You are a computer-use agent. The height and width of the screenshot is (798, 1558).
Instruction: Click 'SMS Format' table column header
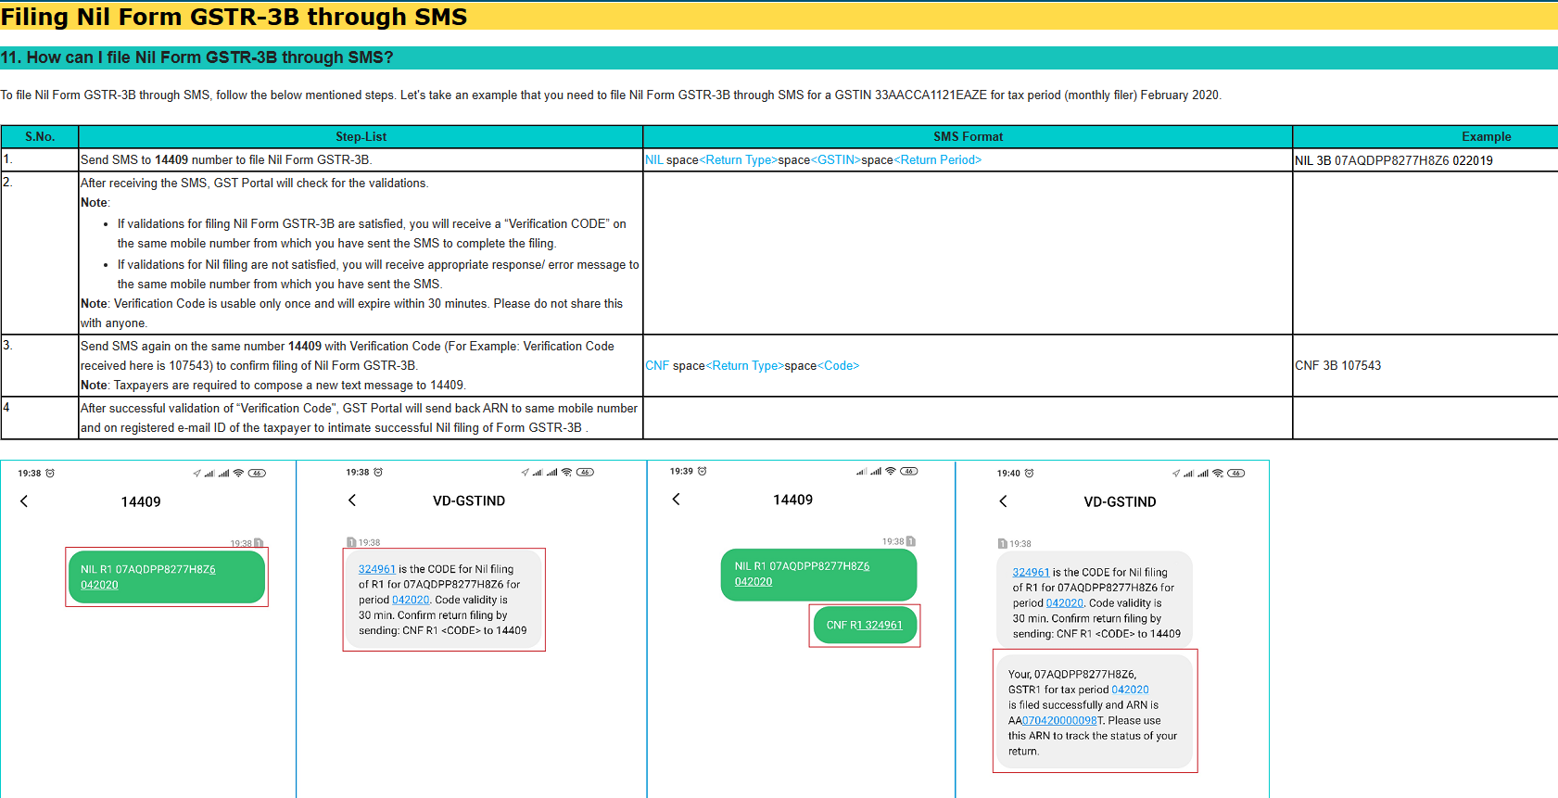968,136
